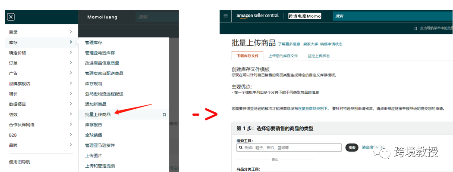
Task: Click the 跨境电商Momo store label
Action: point(305,16)
